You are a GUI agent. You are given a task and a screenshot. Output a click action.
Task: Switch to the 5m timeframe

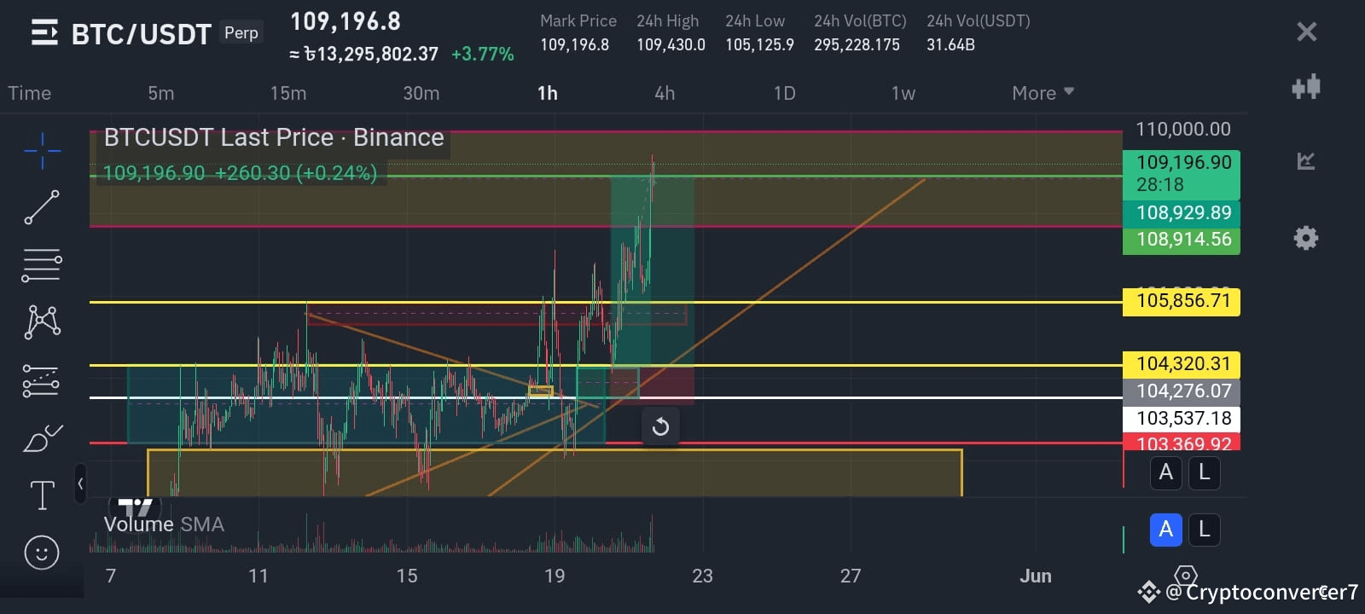[160, 93]
